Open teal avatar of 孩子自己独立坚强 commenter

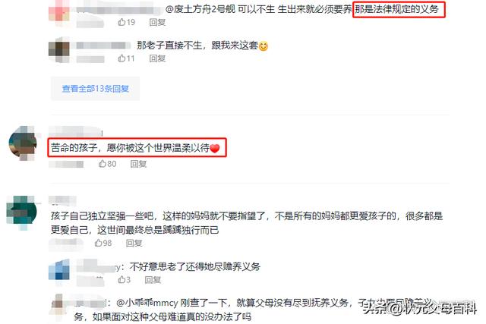[x=22, y=212]
